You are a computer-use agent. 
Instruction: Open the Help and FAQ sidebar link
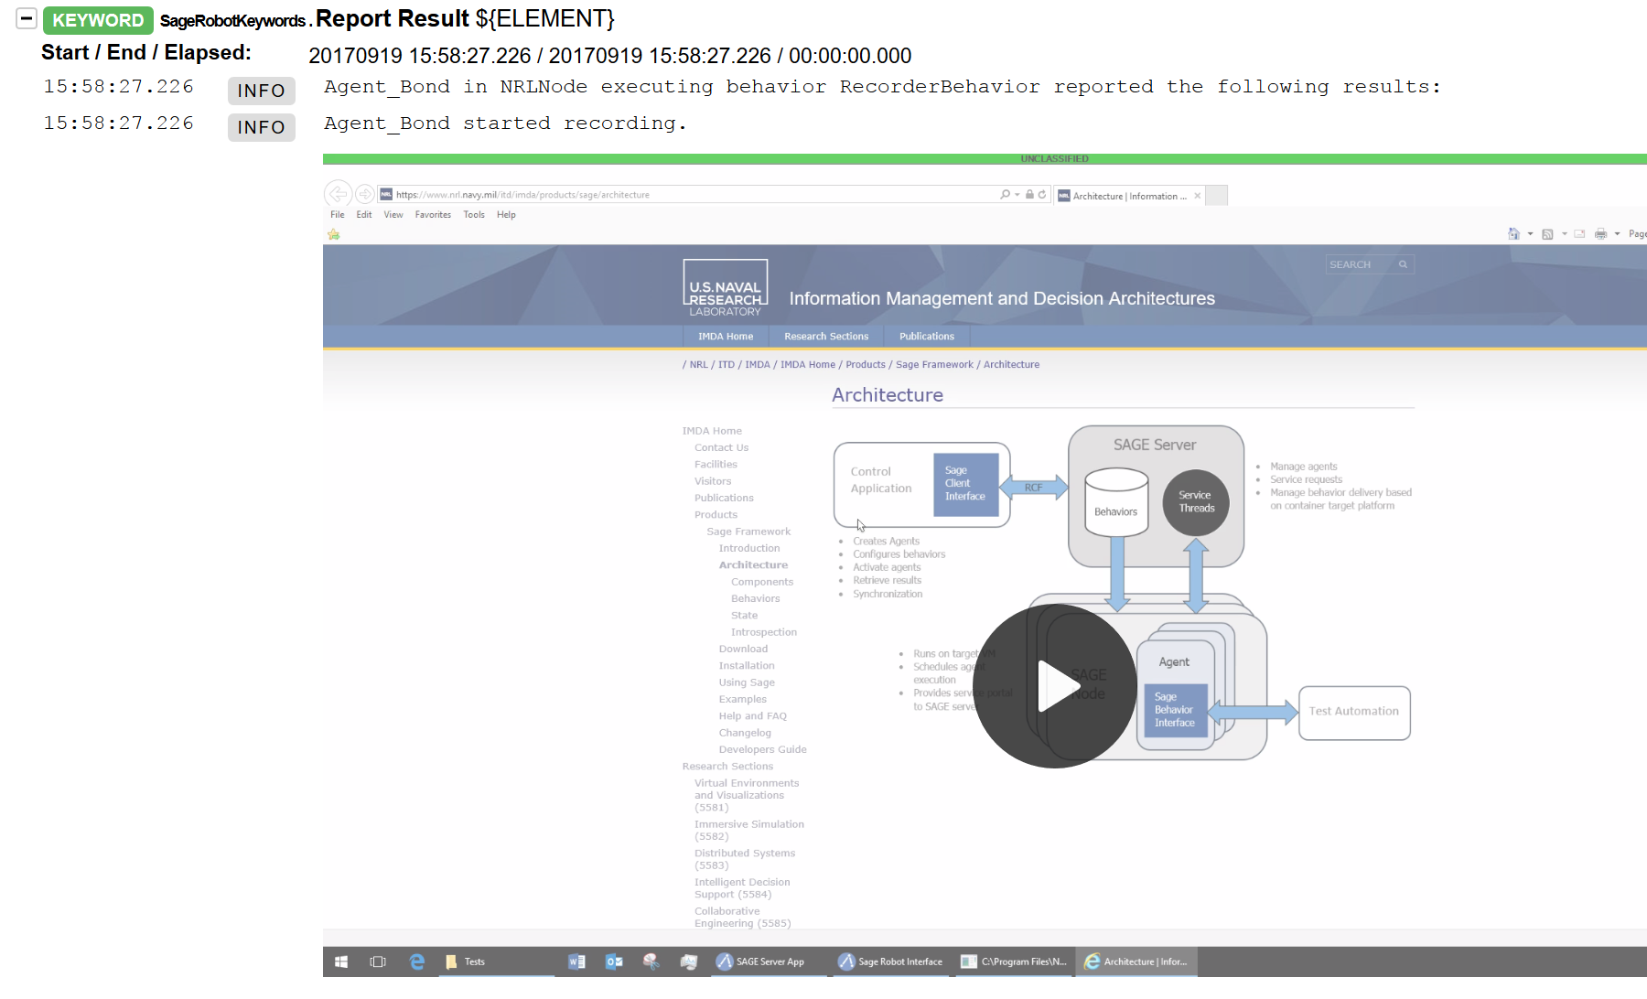click(x=753, y=716)
